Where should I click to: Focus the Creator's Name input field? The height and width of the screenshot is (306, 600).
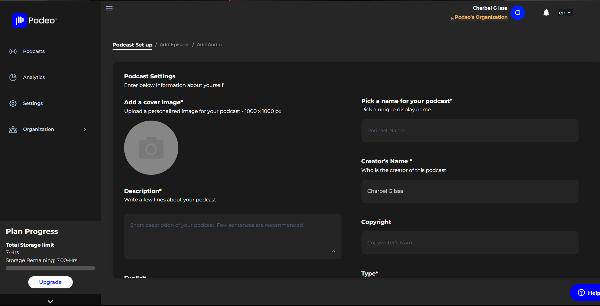[470, 191]
